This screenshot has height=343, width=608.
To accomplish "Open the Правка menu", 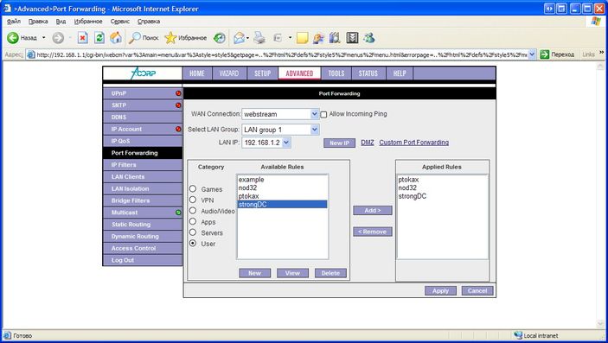I will coord(38,22).
